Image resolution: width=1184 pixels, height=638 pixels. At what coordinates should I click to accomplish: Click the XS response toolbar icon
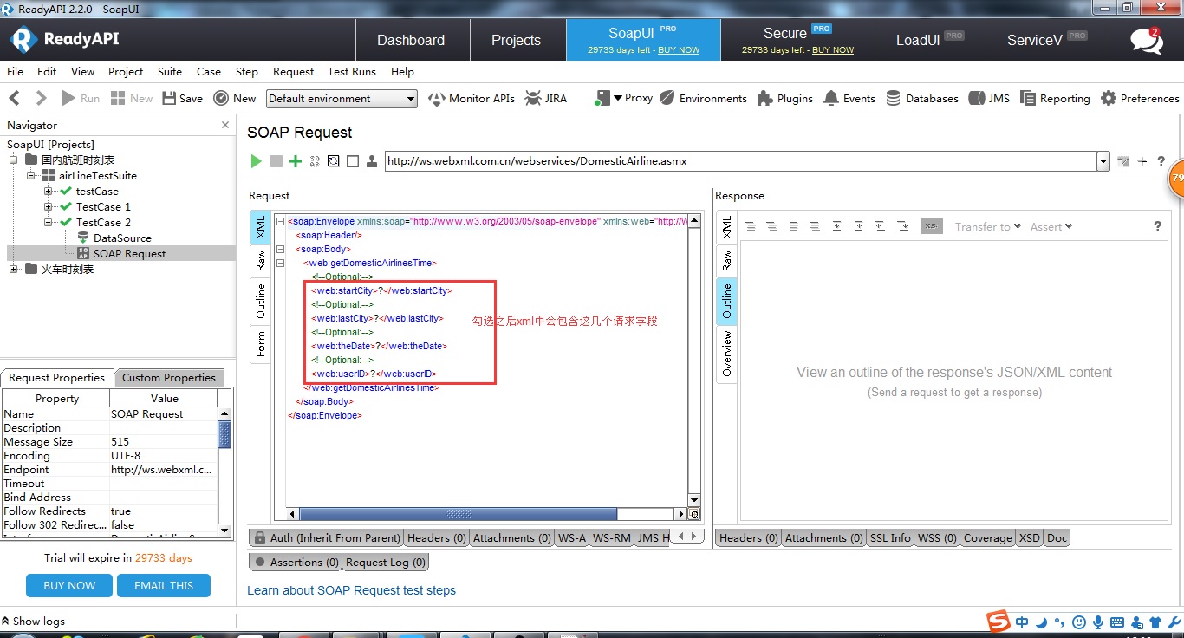931,226
